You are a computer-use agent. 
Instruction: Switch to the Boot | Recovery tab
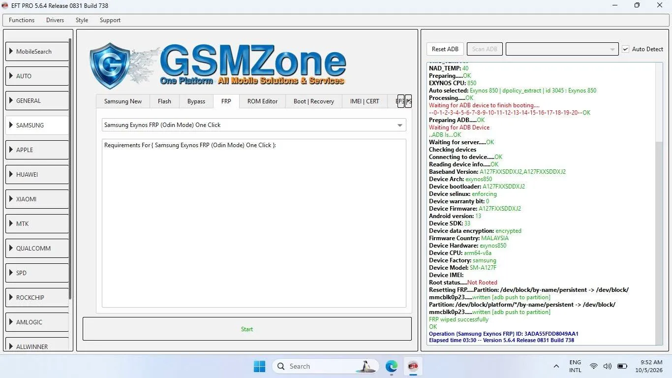point(314,101)
